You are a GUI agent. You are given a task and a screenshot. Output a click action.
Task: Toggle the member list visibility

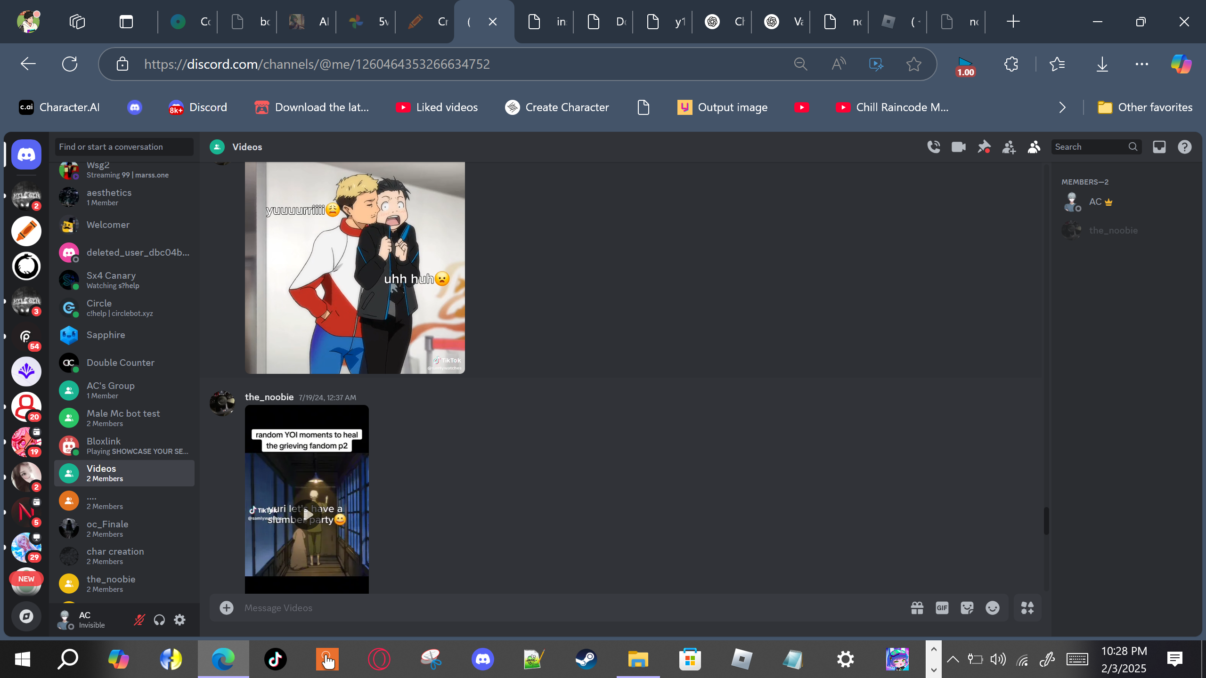[1034, 147]
